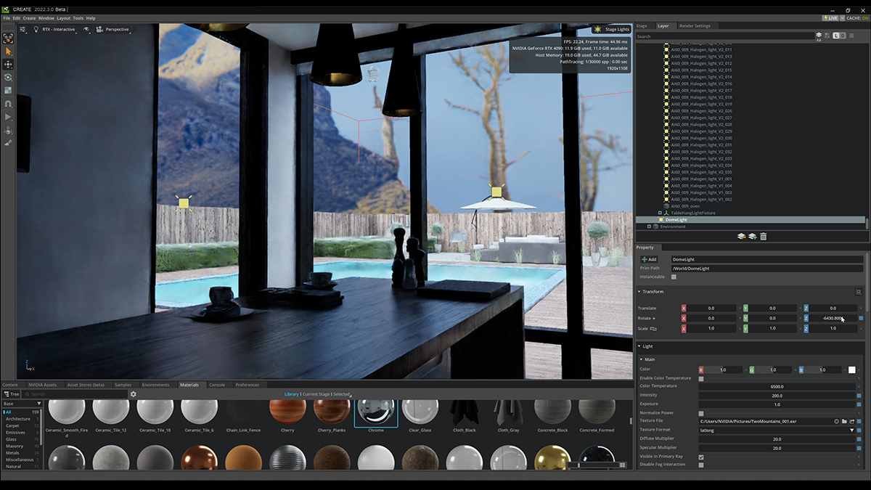Uncheck Visible In Primary Ray
Viewport: 871px width, 490px height.
[700, 456]
